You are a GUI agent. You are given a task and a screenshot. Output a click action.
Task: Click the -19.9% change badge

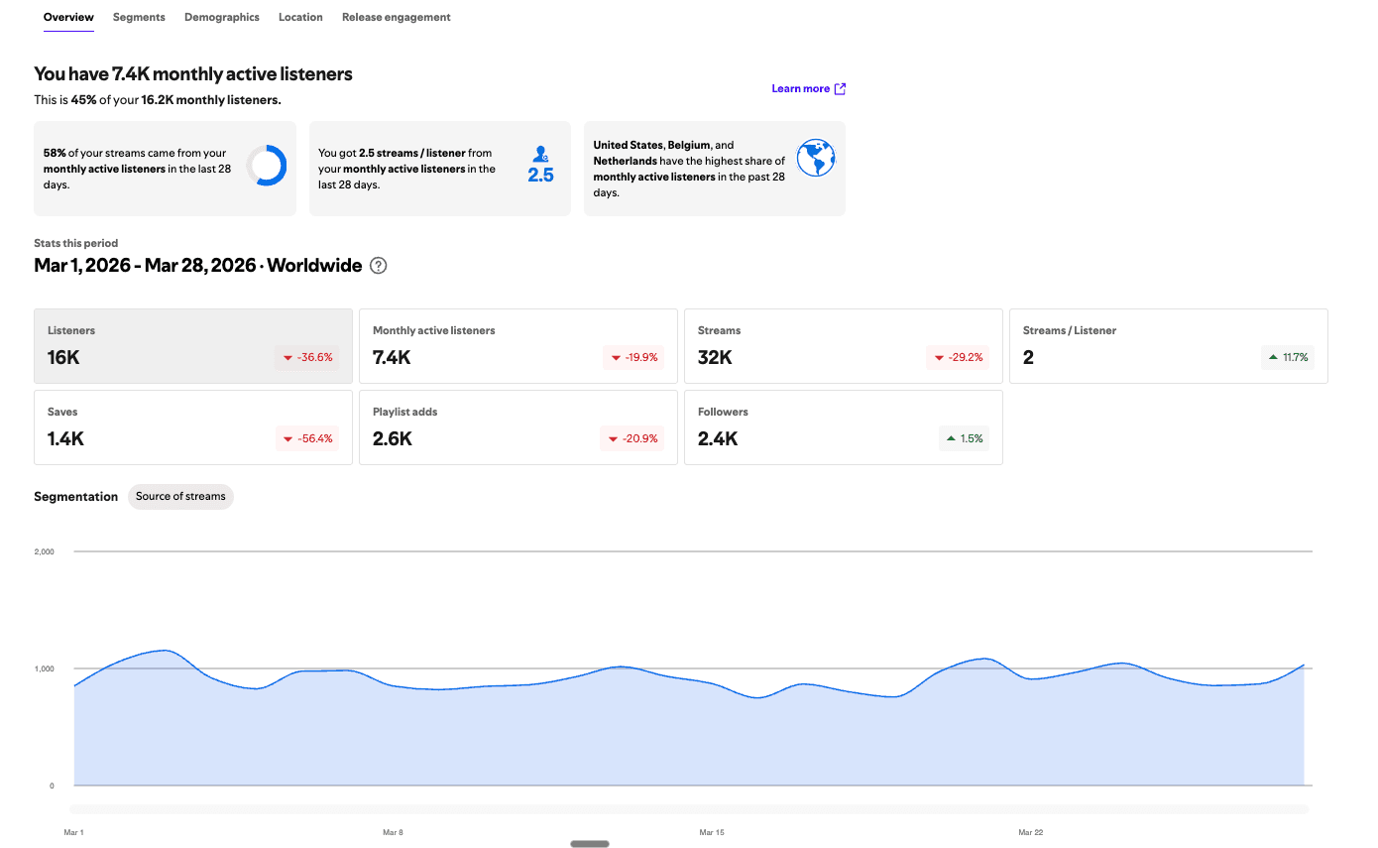(632, 357)
